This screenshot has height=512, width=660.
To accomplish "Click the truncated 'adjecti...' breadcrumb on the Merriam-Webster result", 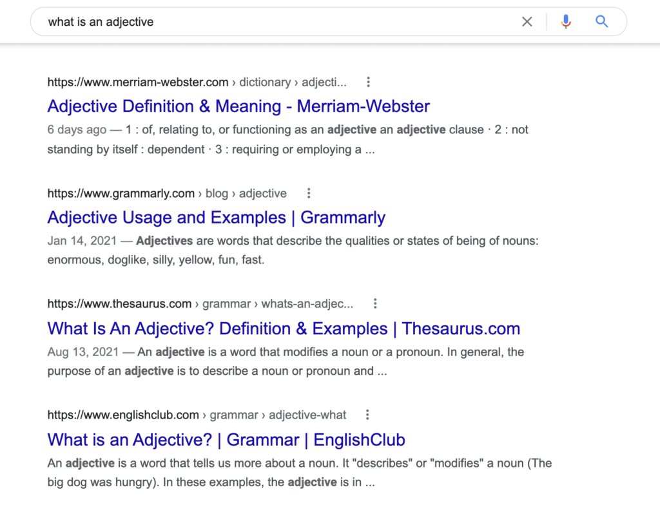I will (x=324, y=82).
